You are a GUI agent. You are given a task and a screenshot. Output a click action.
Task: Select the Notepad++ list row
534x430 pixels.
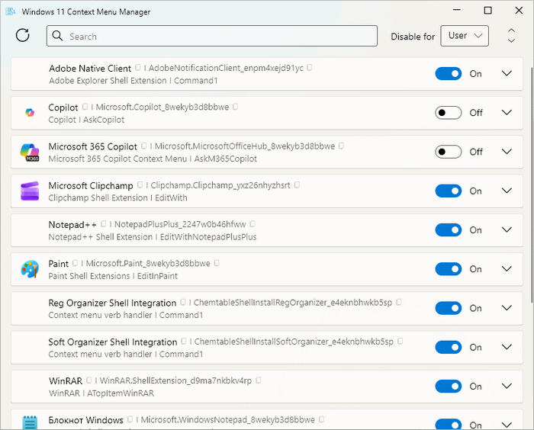pos(267,230)
